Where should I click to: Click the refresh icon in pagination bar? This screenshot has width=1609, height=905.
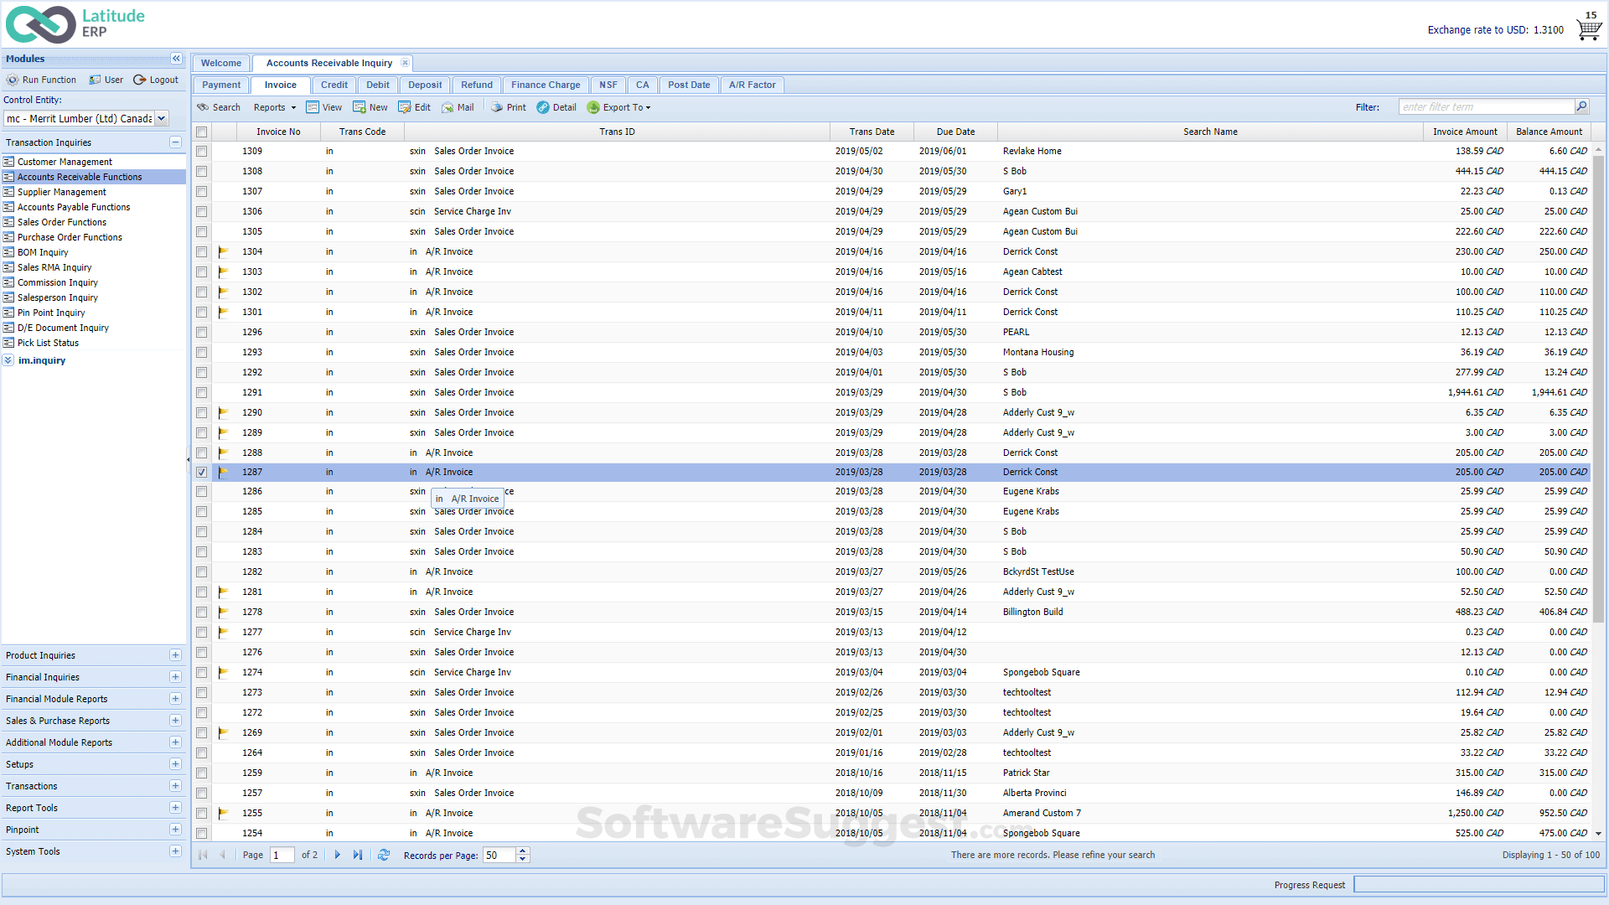(x=384, y=855)
